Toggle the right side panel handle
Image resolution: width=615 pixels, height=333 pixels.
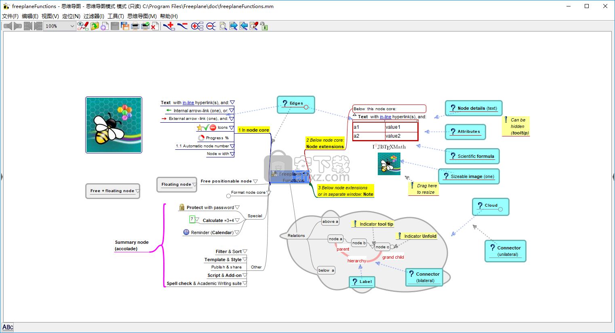(613, 176)
